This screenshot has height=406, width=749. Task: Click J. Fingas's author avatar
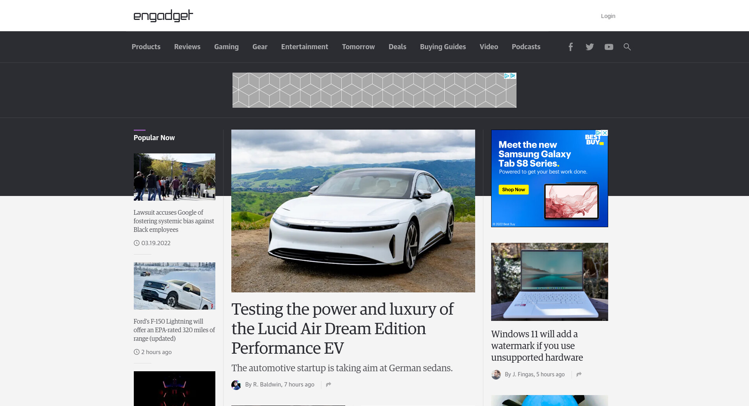click(x=496, y=374)
